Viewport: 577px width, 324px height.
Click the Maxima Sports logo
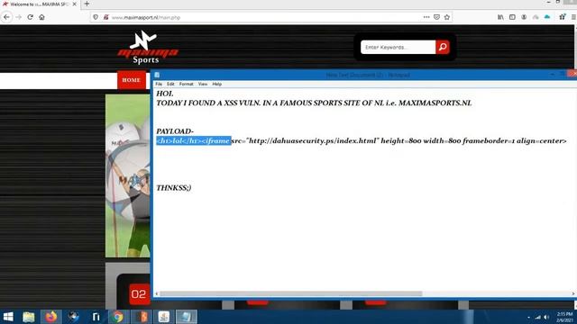click(148, 47)
